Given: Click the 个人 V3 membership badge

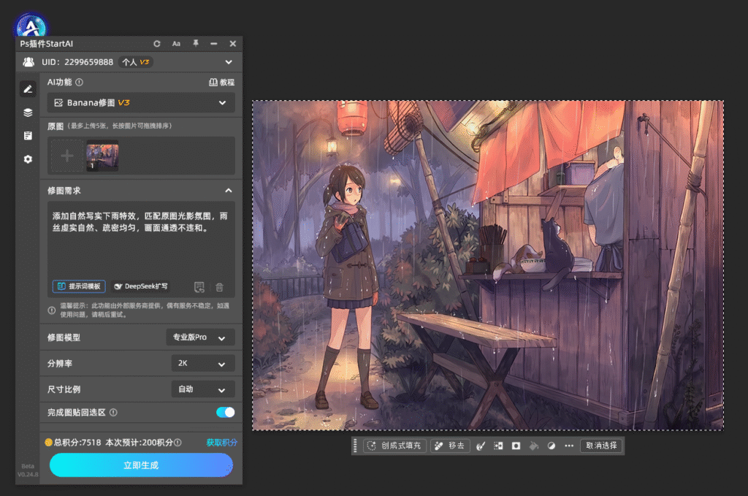Looking at the screenshot, I should click(x=135, y=62).
